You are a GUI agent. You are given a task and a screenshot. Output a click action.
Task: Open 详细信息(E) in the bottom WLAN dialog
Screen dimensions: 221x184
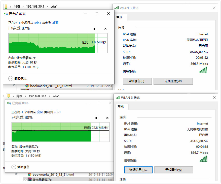pos(138,170)
